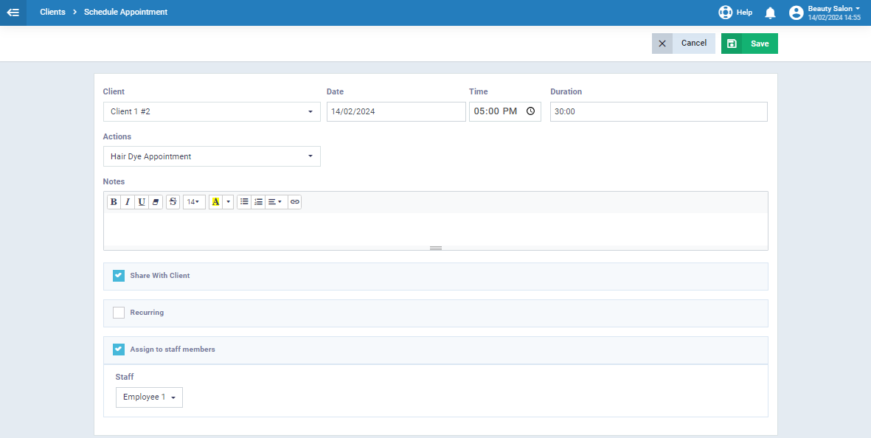Viewport: 871px width, 438px height.
Task: Toggle bold formatting in Notes toolbar
Action: point(114,202)
